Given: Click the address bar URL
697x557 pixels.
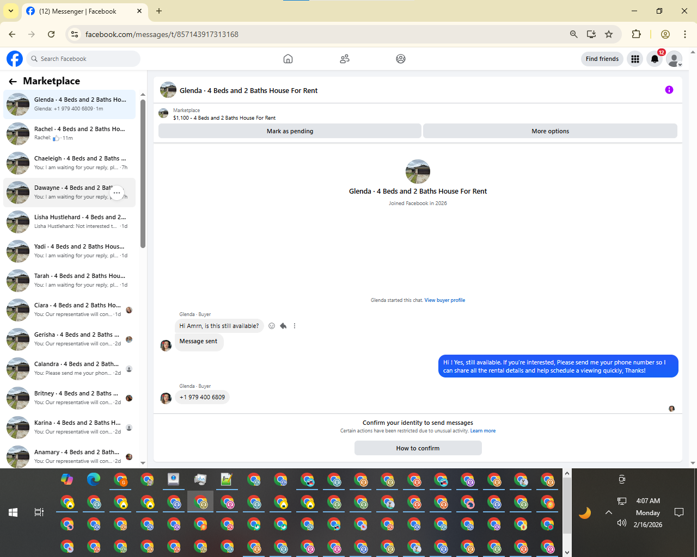Looking at the screenshot, I should 162,34.
